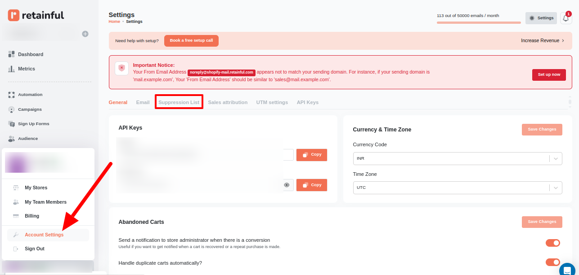Open the Currency Code dropdown

[557, 158]
